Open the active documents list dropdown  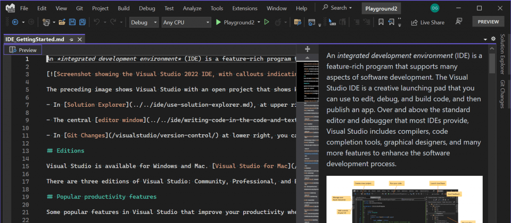pos(485,39)
